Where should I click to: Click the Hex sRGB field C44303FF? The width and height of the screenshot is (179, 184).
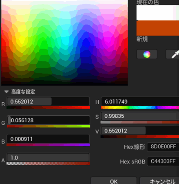(x=163, y=162)
